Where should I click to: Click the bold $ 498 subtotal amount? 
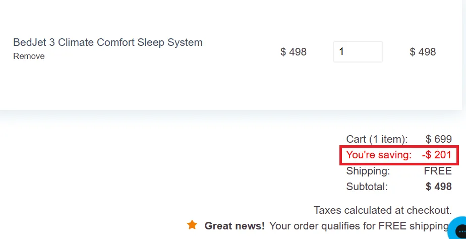coord(439,187)
